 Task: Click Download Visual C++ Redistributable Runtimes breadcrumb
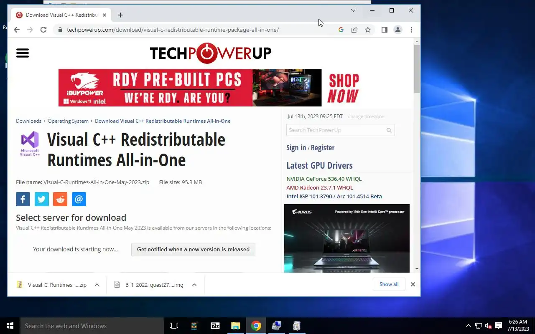coord(163,121)
